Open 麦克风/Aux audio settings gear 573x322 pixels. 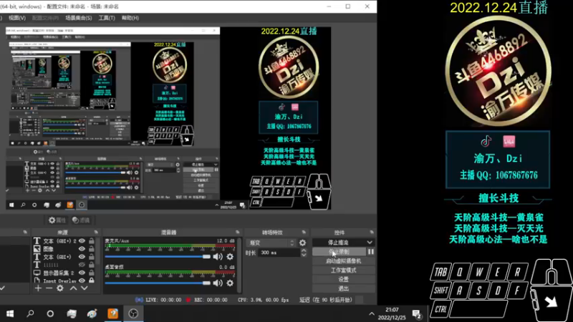click(x=230, y=257)
